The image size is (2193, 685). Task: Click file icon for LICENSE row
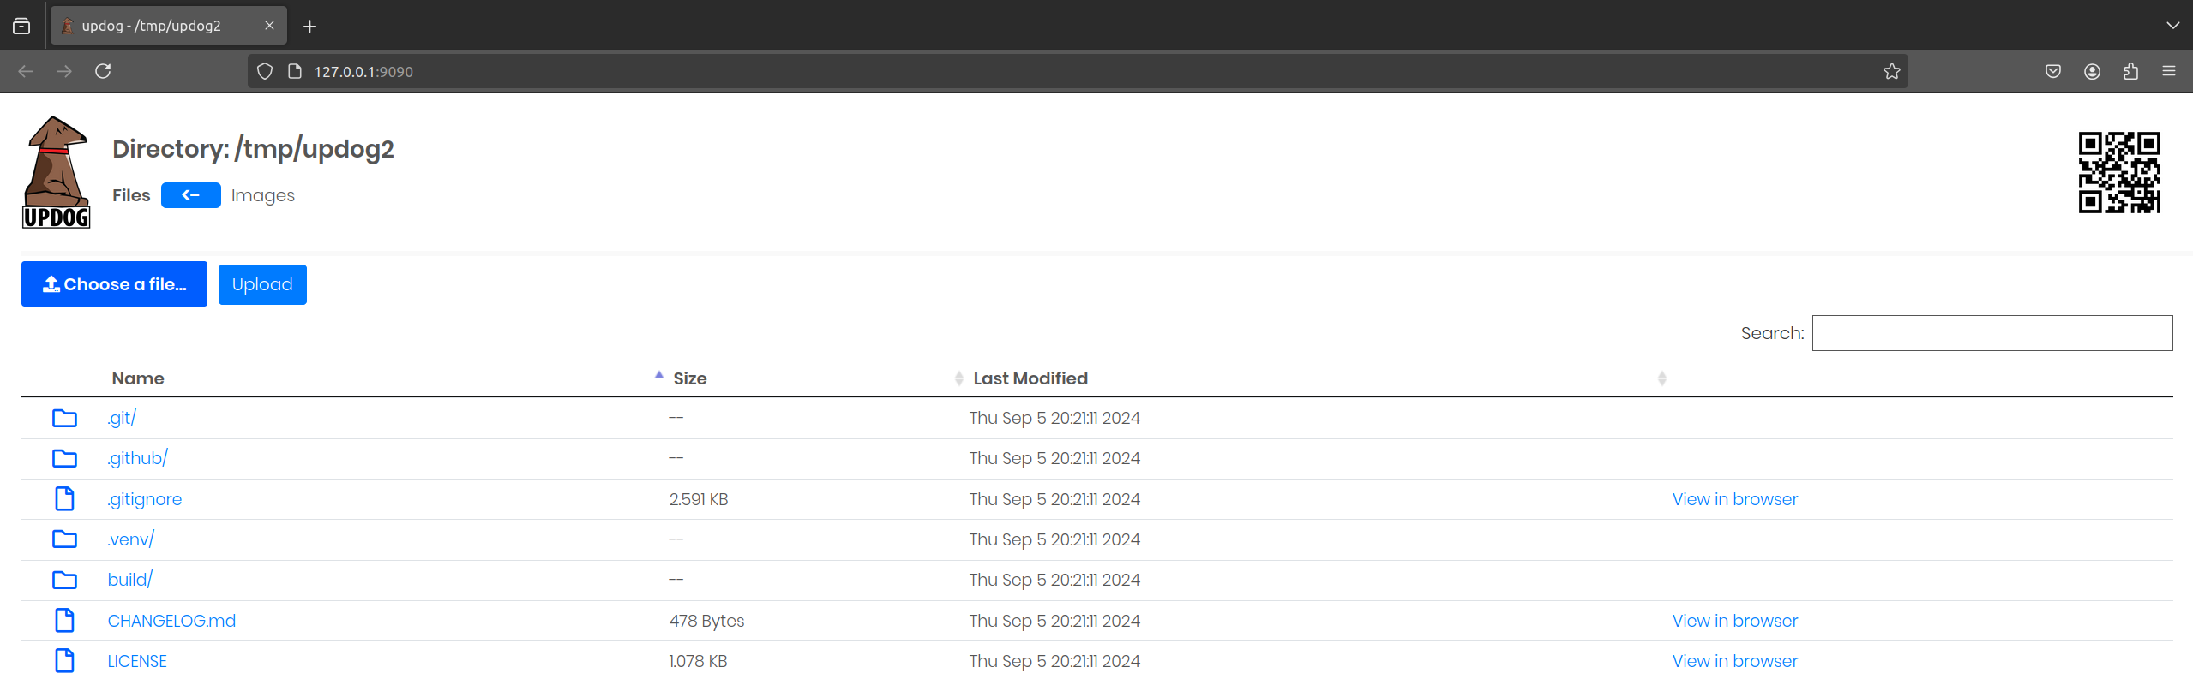[x=64, y=660]
